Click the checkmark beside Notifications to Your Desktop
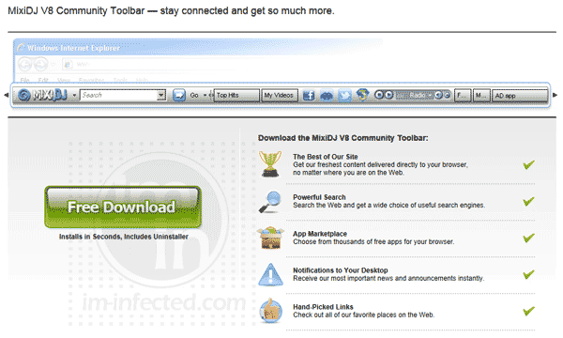This screenshot has width=563, height=338. (528, 275)
